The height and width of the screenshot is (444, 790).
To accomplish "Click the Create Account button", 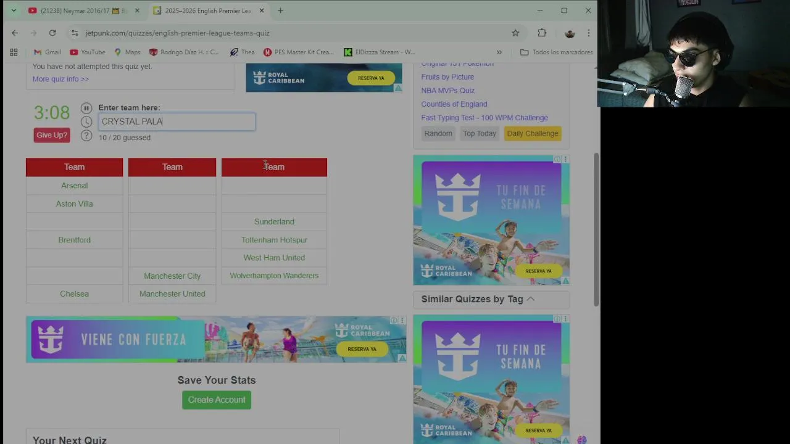I will pyautogui.click(x=217, y=400).
